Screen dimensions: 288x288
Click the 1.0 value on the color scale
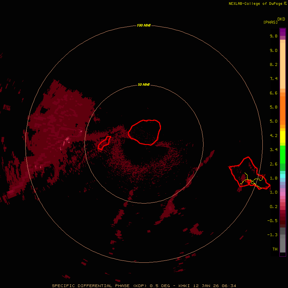point(274,192)
